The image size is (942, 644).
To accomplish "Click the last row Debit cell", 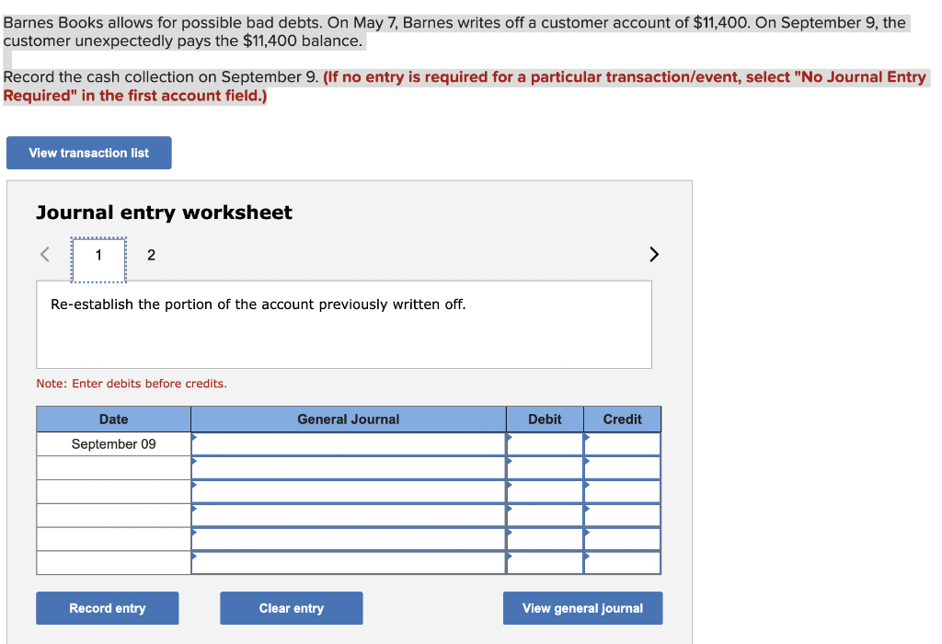I will 545,563.
